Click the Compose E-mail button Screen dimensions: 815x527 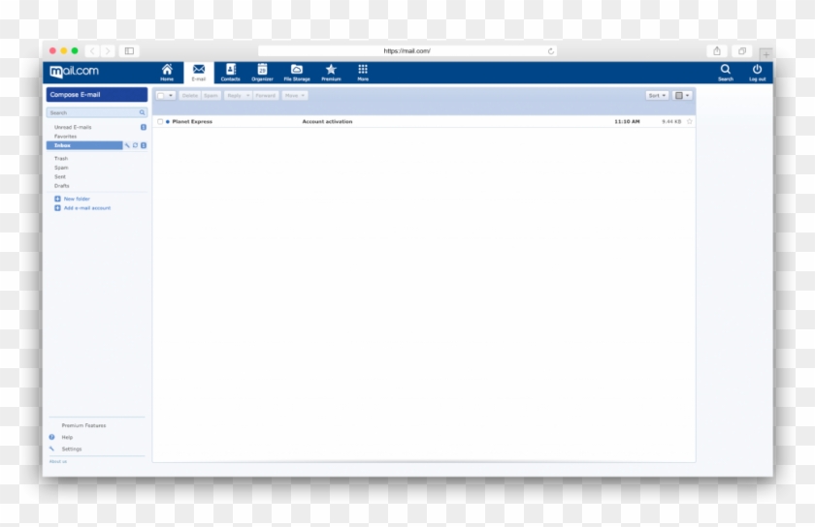(x=97, y=95)
